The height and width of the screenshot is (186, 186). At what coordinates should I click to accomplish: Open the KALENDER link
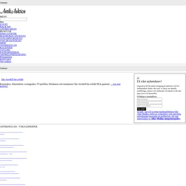tap(6, 47)
